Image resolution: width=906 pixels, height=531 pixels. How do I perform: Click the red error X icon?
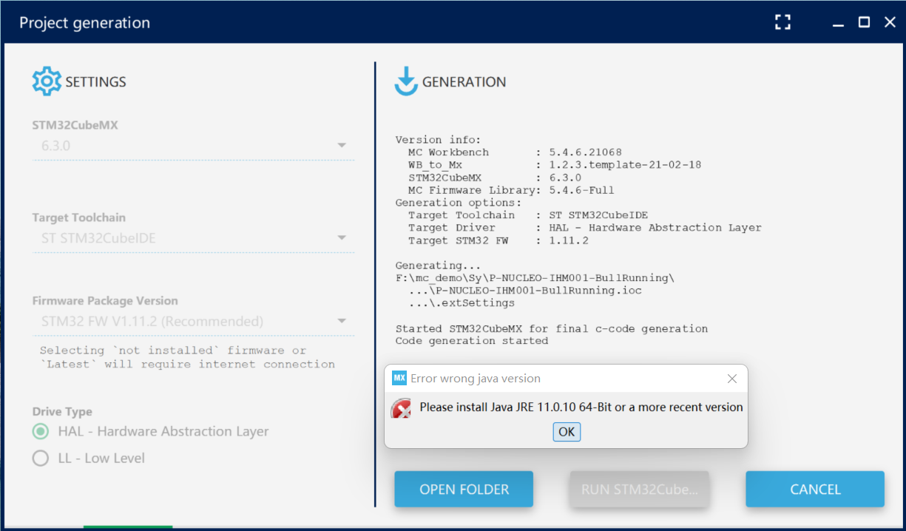coord(401,407)
